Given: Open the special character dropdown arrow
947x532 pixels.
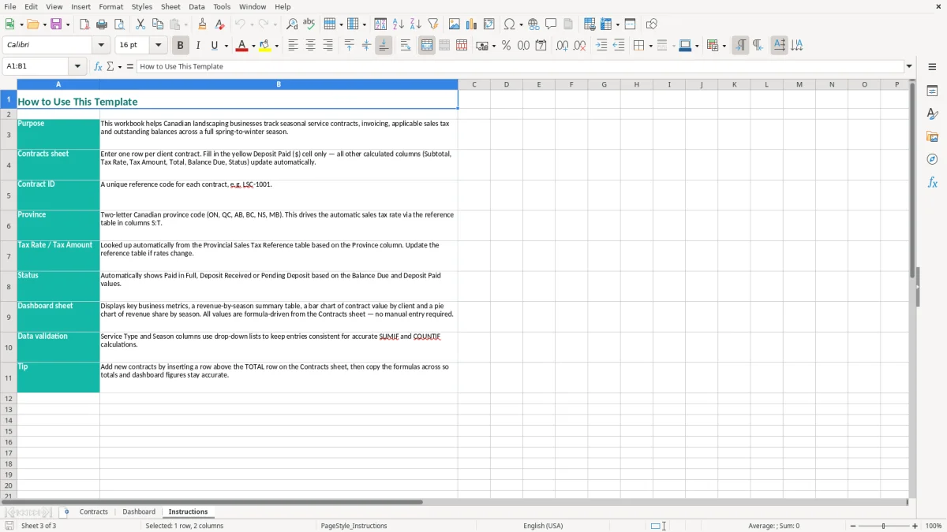Looking at the screenshot, I should (521, 24).
